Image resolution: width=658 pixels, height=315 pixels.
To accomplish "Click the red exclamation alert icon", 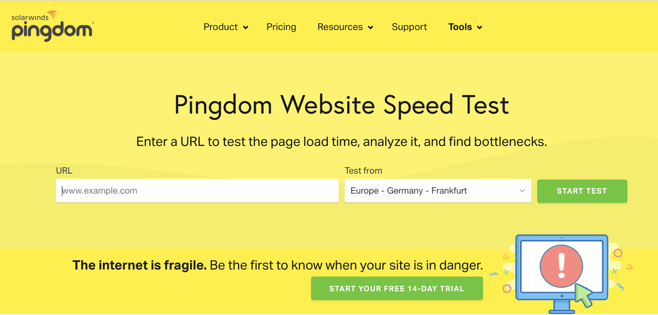I will [x=561, y=266].
